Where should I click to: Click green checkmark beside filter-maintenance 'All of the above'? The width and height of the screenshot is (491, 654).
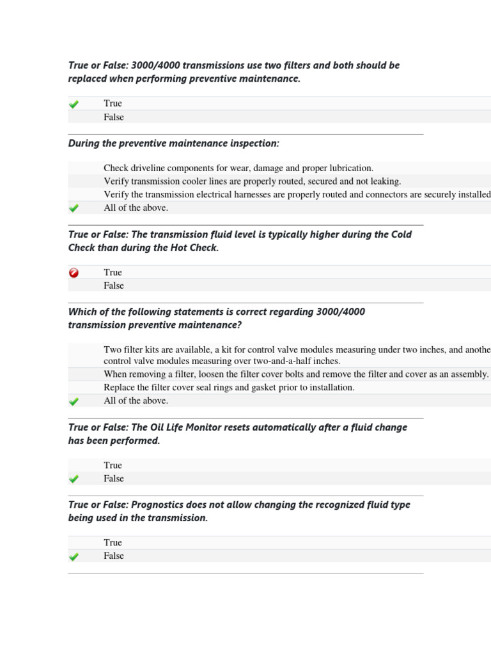click(74, 402)
